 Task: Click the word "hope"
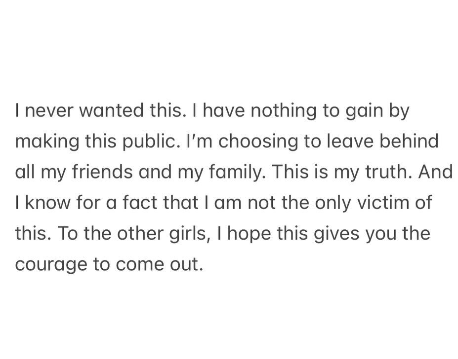pos(250,234)
